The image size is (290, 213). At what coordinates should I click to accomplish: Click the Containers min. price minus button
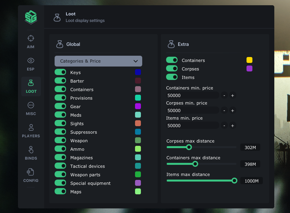(224, 95)
